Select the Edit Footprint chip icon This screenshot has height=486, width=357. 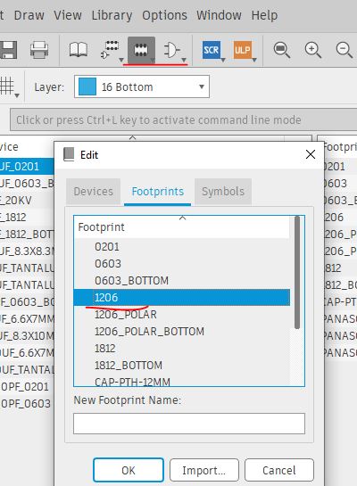point(141,50)
